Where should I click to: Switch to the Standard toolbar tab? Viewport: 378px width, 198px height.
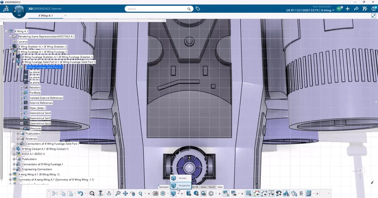click(x=164, y=187)
